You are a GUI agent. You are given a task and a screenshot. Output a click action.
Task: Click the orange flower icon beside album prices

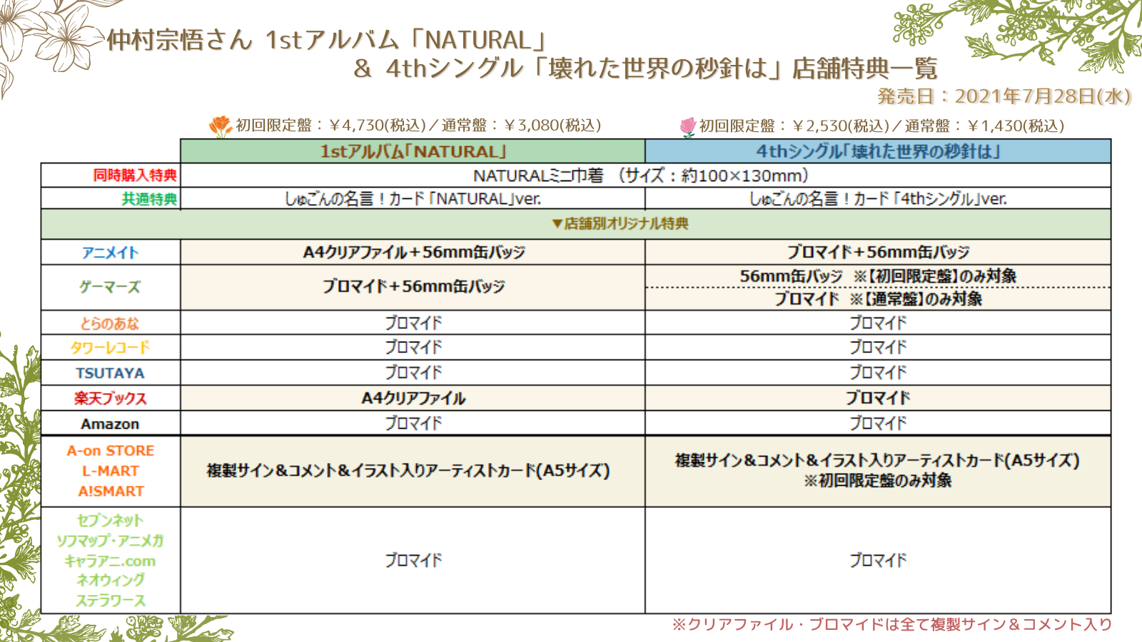[221, 126]
